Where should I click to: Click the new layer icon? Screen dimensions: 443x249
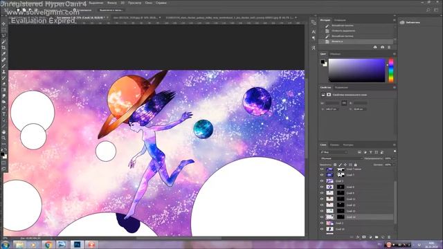(x=383, y=237)
